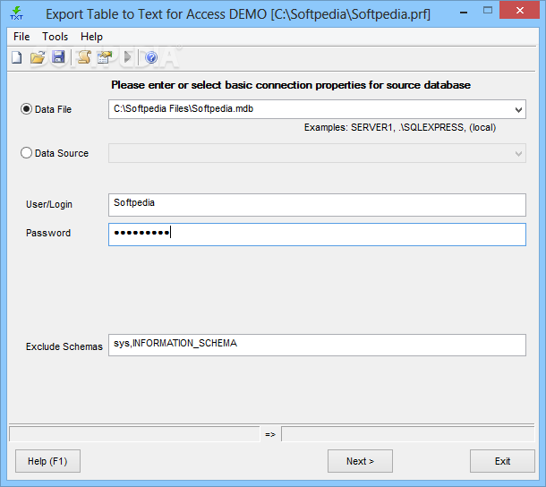Click the right status bar panel
Viewport: 546px width, 487px height.
click(408, 434)
